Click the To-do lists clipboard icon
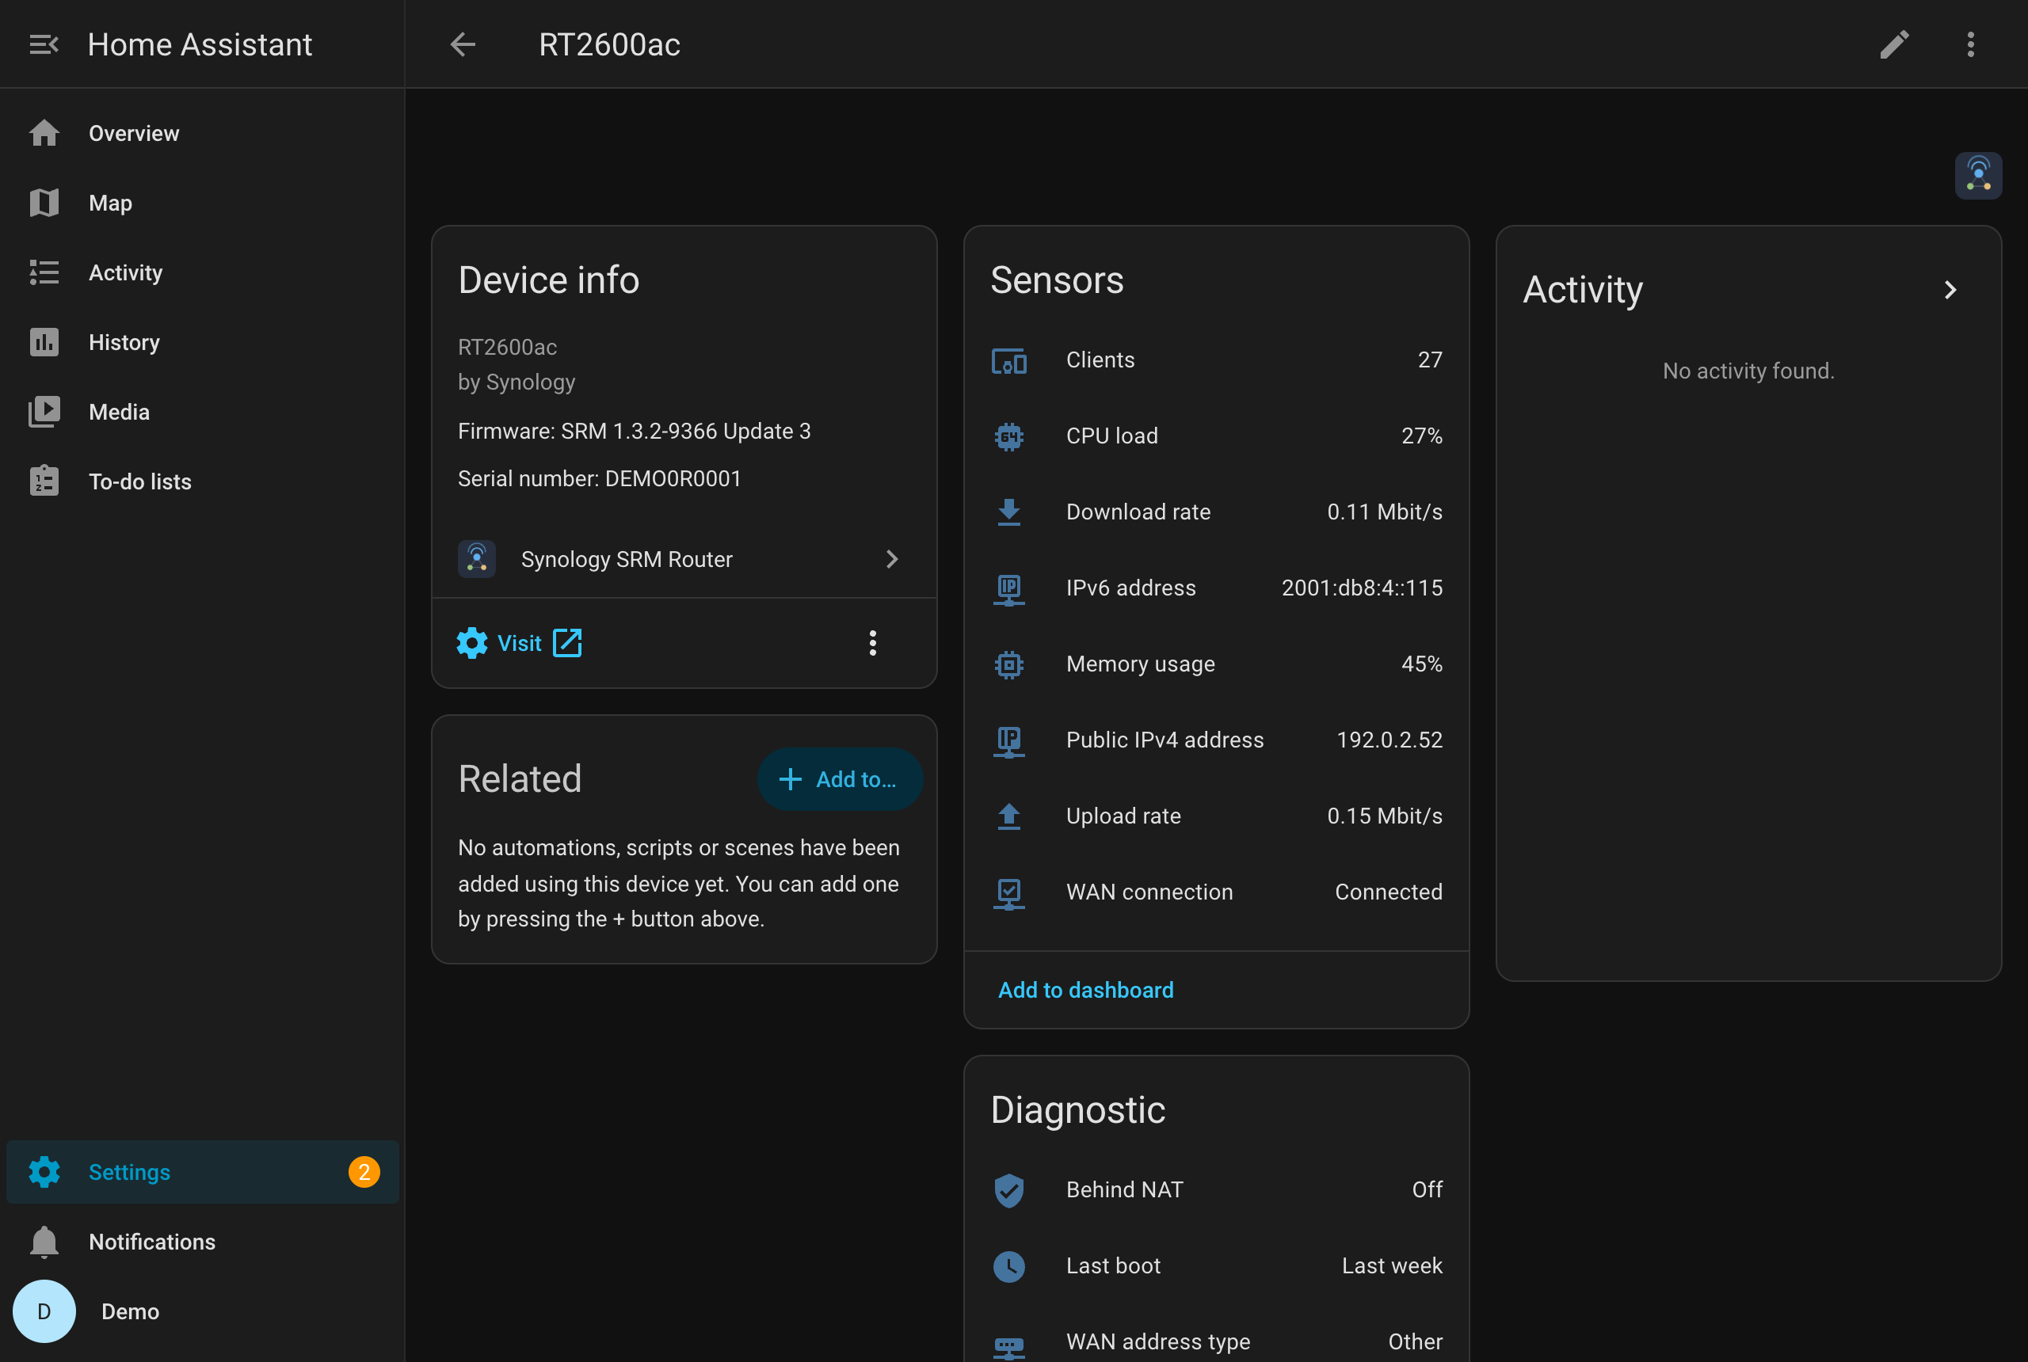The image size is (2028, 1362). tap(44, 481)
